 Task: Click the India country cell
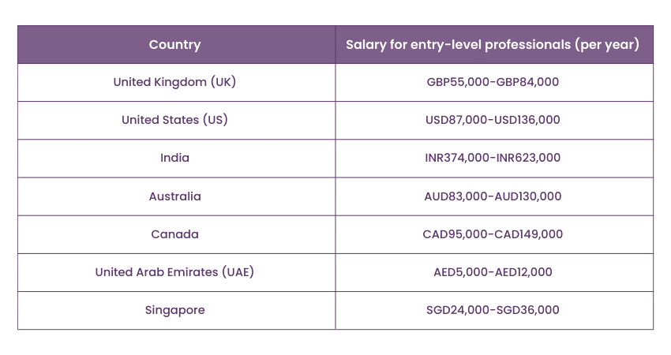point(174,158)
